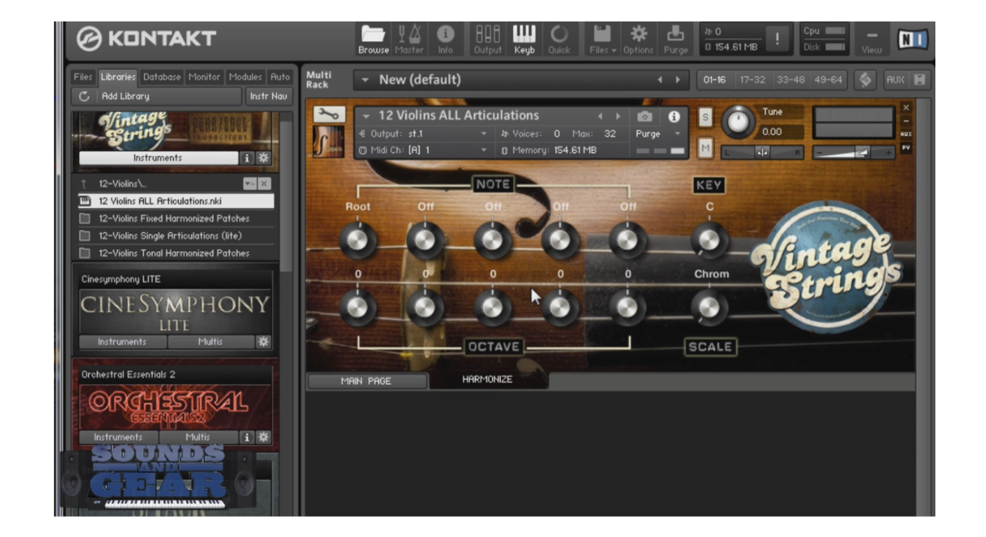This screenshot has width=986, height=537.
Task: Solo the 12 Violins instrument
Action: coord(705,117)
